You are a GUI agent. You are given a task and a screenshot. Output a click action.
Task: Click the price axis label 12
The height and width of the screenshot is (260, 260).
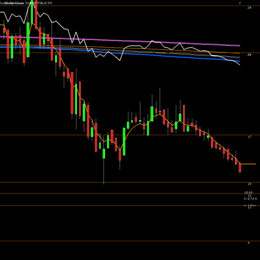249,196
